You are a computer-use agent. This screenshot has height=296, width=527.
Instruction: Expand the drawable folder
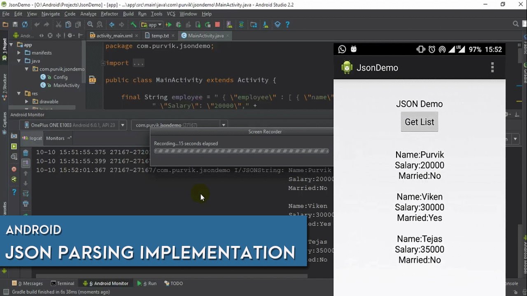click(27, 102)
